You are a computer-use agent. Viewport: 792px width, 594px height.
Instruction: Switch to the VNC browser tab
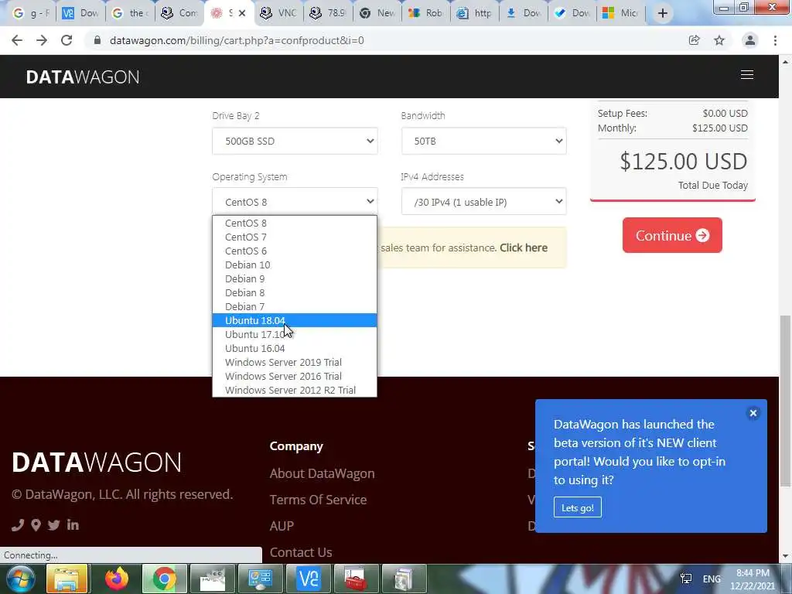tap(278, 13)
